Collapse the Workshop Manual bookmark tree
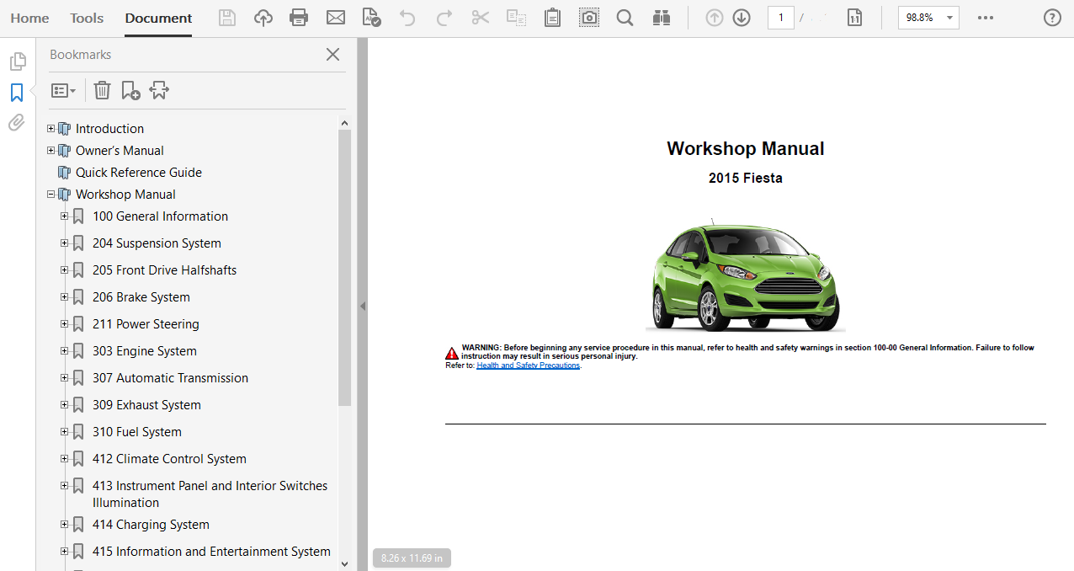The height and width of the screenshot is (571, 1074). click(x=51, y=194)
